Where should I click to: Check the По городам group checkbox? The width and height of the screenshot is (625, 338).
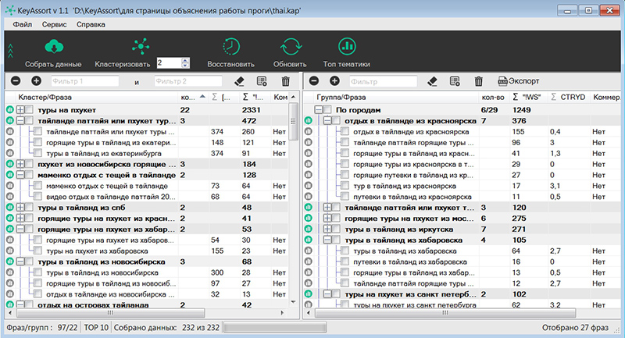pos(327,110)
